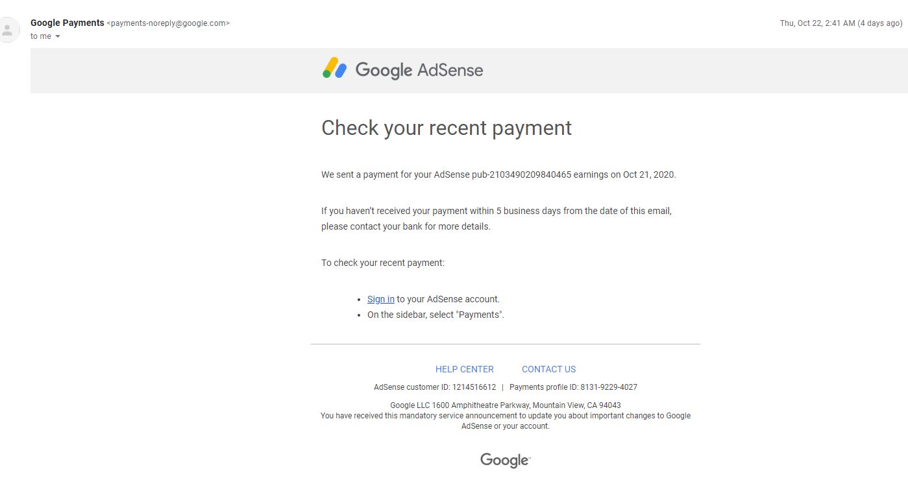Open the CONTACT US link
Screen dimensions: 908x480
(549, 369)
